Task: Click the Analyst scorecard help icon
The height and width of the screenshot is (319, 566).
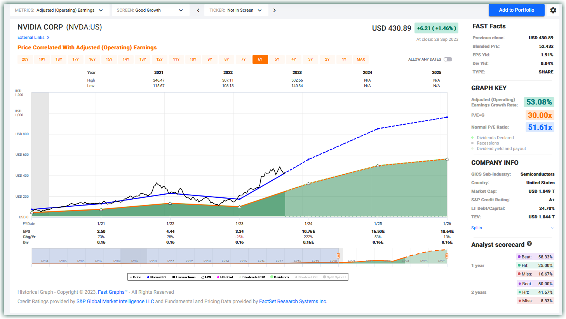Action: (529, 244)
